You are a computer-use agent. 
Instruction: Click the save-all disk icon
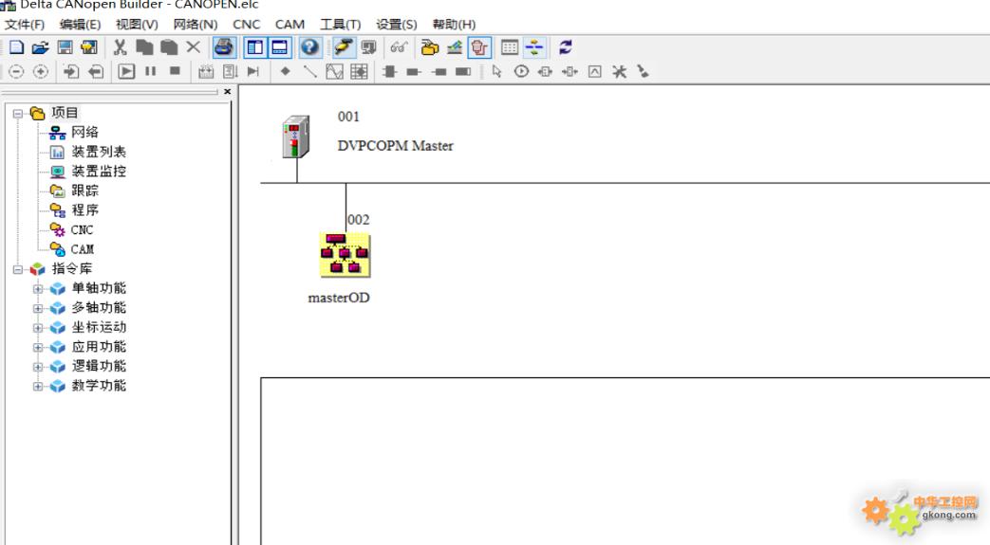click(89, 47)
